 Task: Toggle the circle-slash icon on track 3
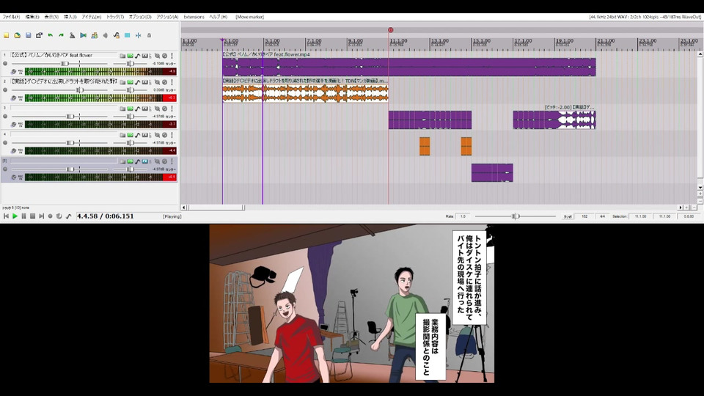pos(165,109)
